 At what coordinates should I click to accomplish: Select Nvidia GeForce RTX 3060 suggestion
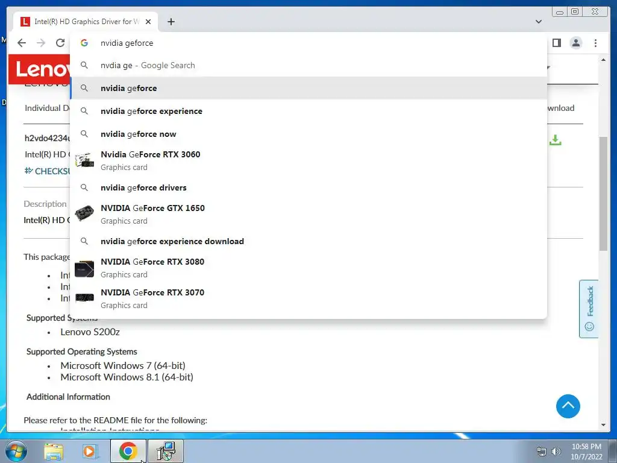click(308, 160)
